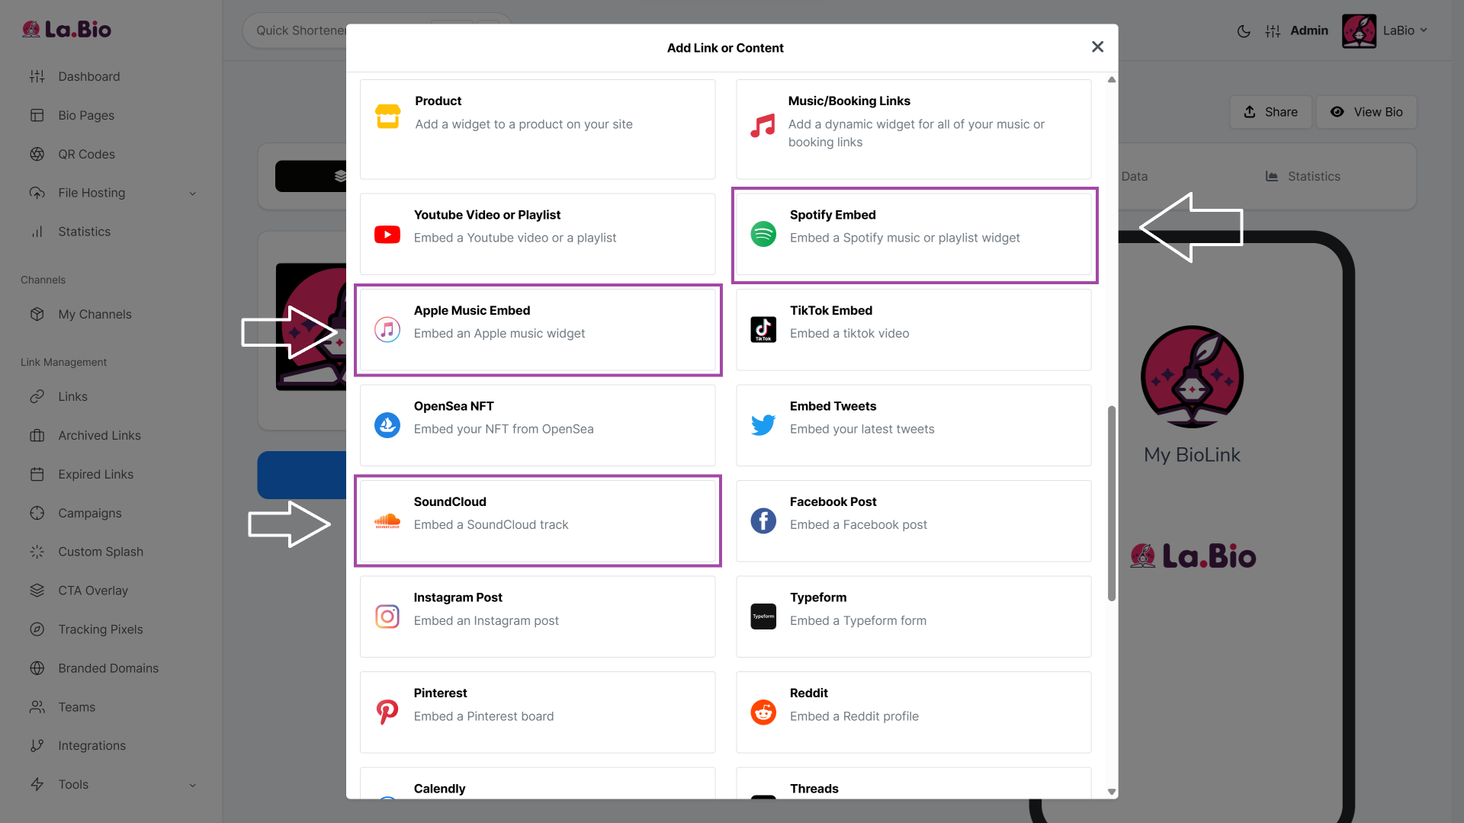Click the Reddit mascot icon
This screenshot has height=823, width=1464.
coord(763,713)
